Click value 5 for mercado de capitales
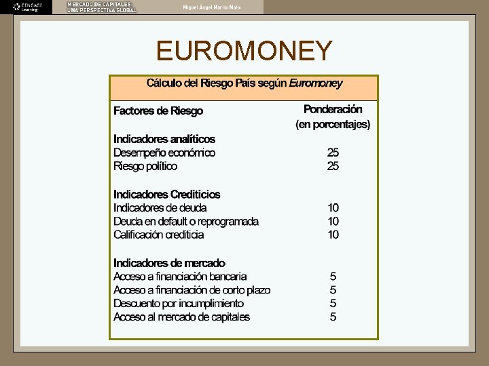Image resolution: width=489 pixels, height=366 pixels. point(333,317)
